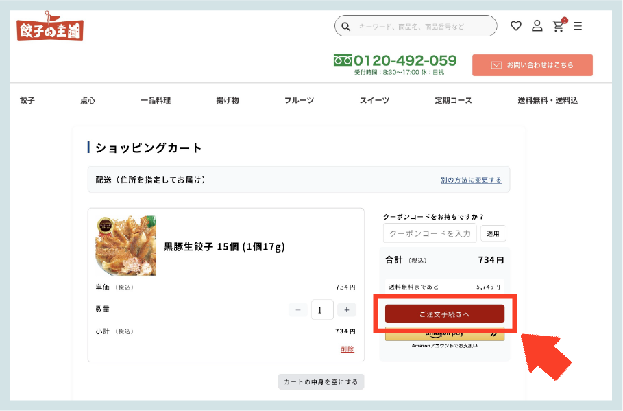Click the 適用 coupon button
The width and height of the screenshot is (623, 411).
click(493, 233)
